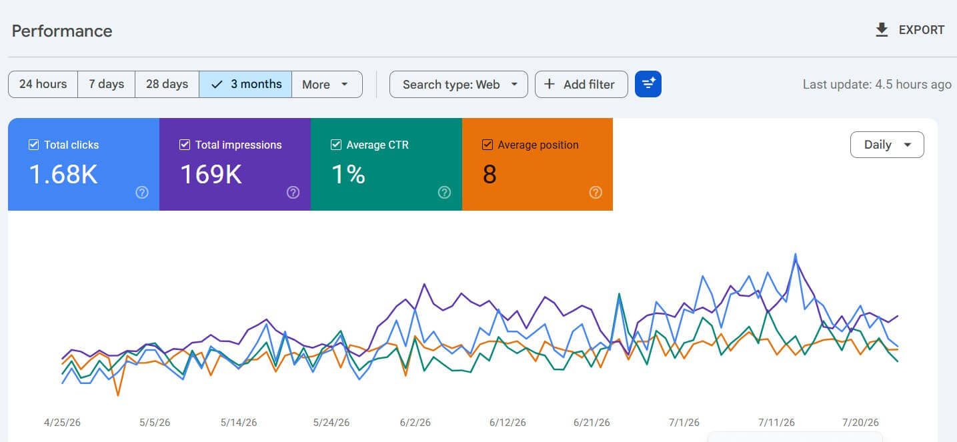Select the 24 hours date range
The height and width of the screenshot is (442, 957).
[43, 84]
